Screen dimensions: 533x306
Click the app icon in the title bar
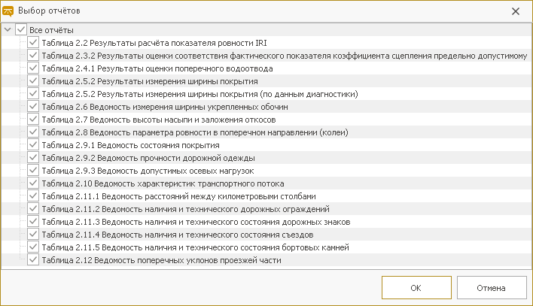[x=8, y=11]
